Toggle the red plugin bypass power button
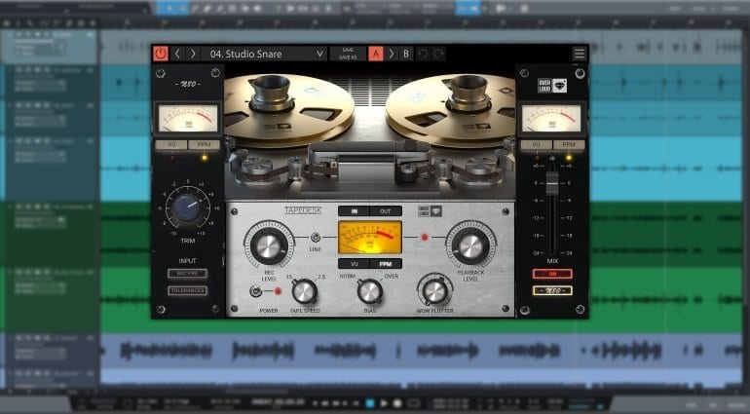750x414 pixels. 161,54
